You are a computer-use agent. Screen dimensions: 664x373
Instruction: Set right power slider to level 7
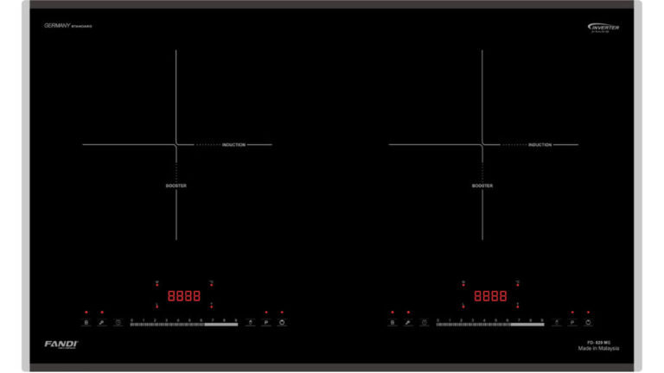519,324
